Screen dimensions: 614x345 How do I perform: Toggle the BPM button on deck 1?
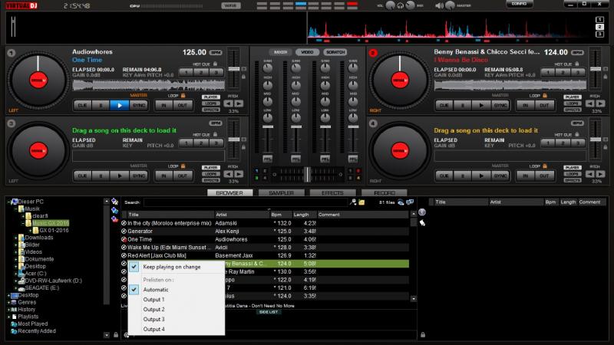point(216,52)
